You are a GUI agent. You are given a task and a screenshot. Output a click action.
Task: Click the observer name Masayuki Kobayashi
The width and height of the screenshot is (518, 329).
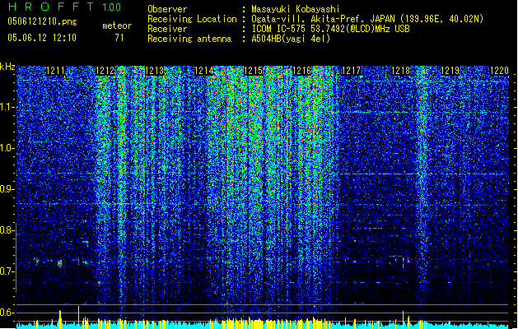(x=296, y=9)
